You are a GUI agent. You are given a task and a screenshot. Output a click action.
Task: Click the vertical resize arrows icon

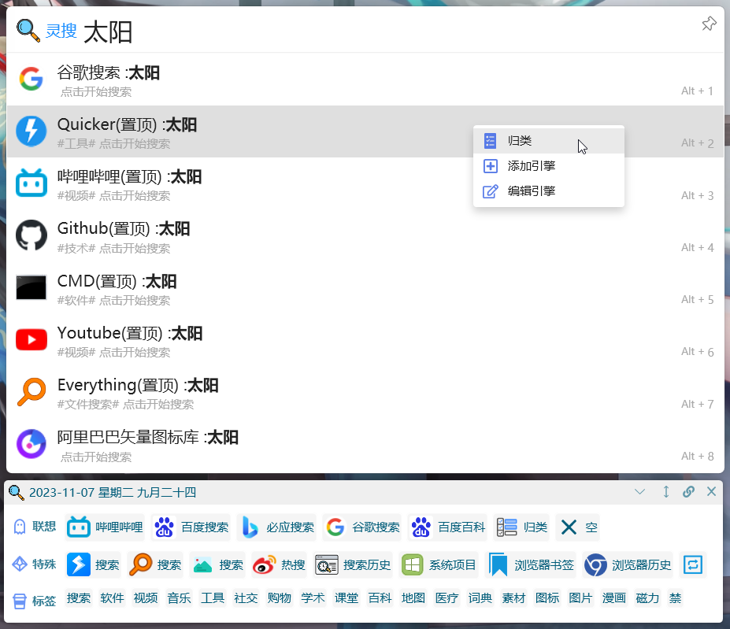pos(665,492)
